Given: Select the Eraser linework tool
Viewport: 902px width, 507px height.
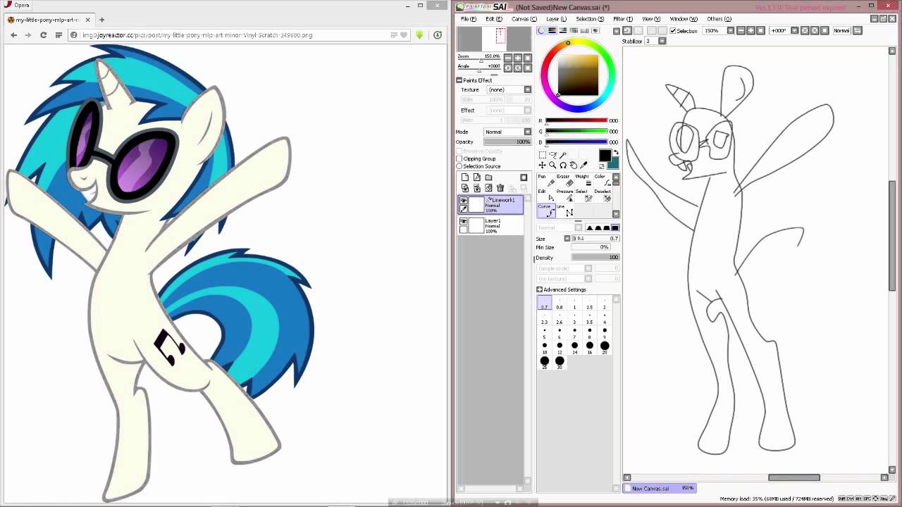Looking at the screenshot, I should point(564,180).
